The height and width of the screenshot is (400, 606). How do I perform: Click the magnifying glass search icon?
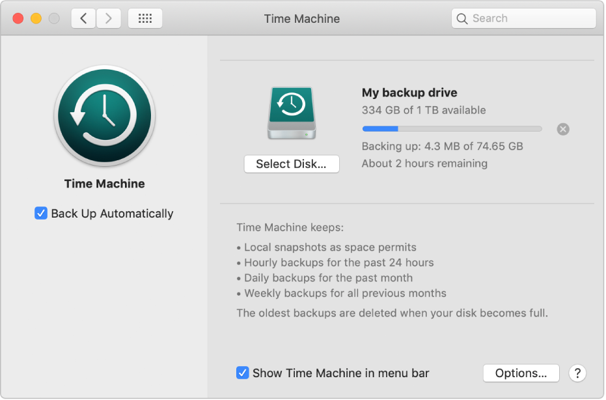(x=462, y=19)
